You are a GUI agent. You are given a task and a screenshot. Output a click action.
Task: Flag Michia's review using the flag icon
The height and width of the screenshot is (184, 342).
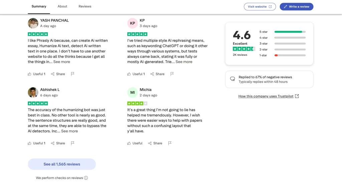[170, 143]
